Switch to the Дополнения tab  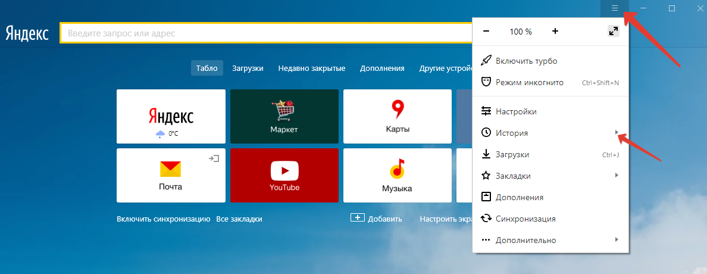coord(382,68)
